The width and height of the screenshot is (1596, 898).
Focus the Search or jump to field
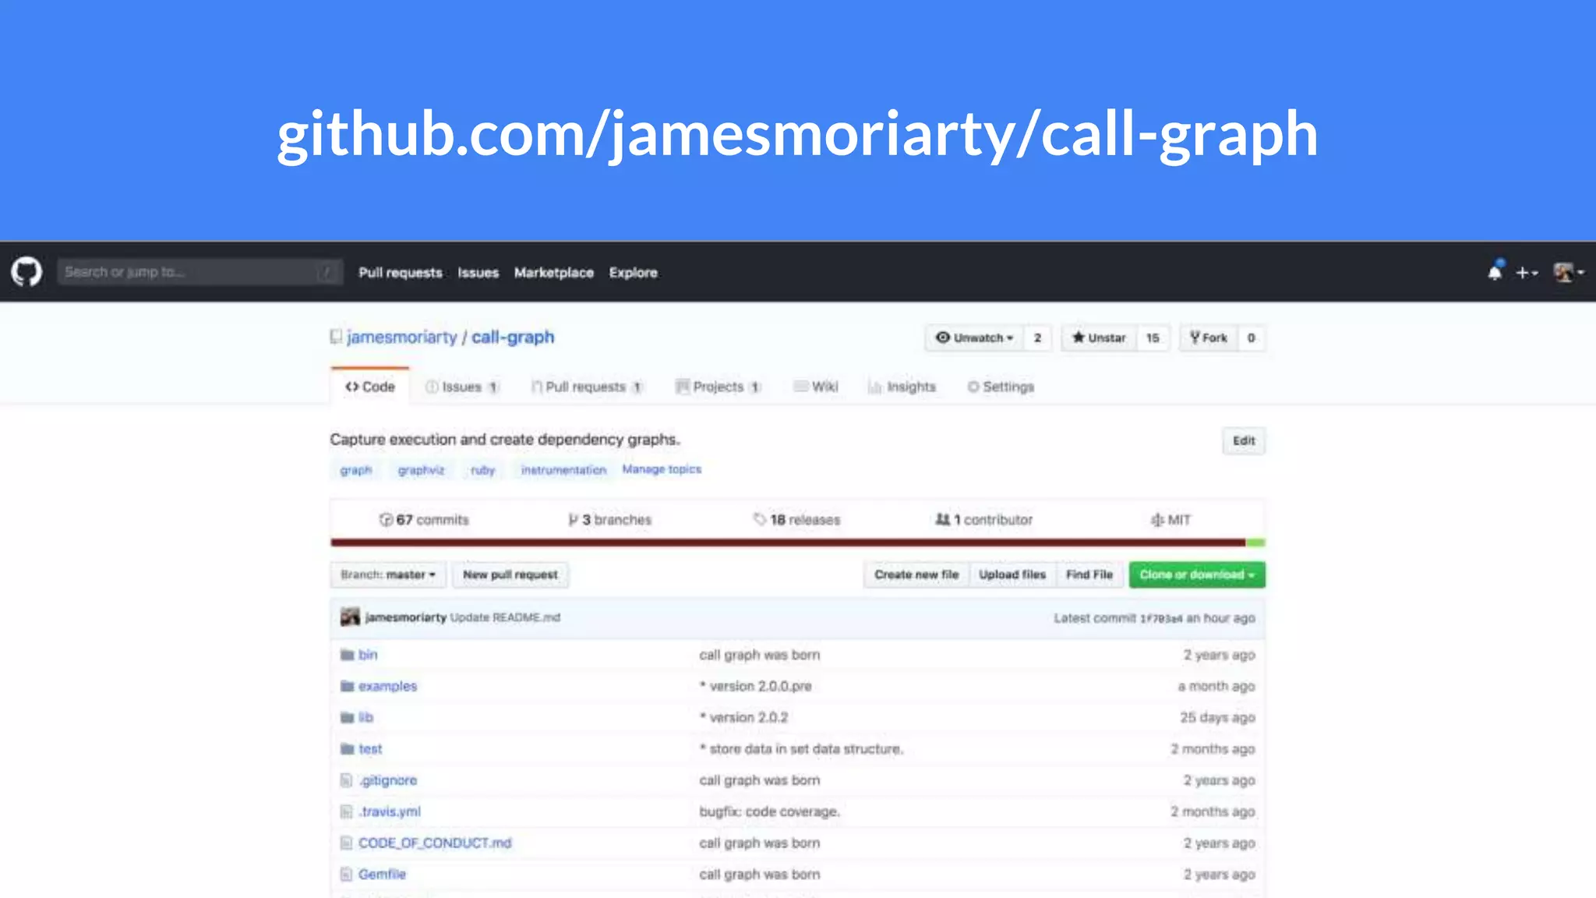pos(199,272)
